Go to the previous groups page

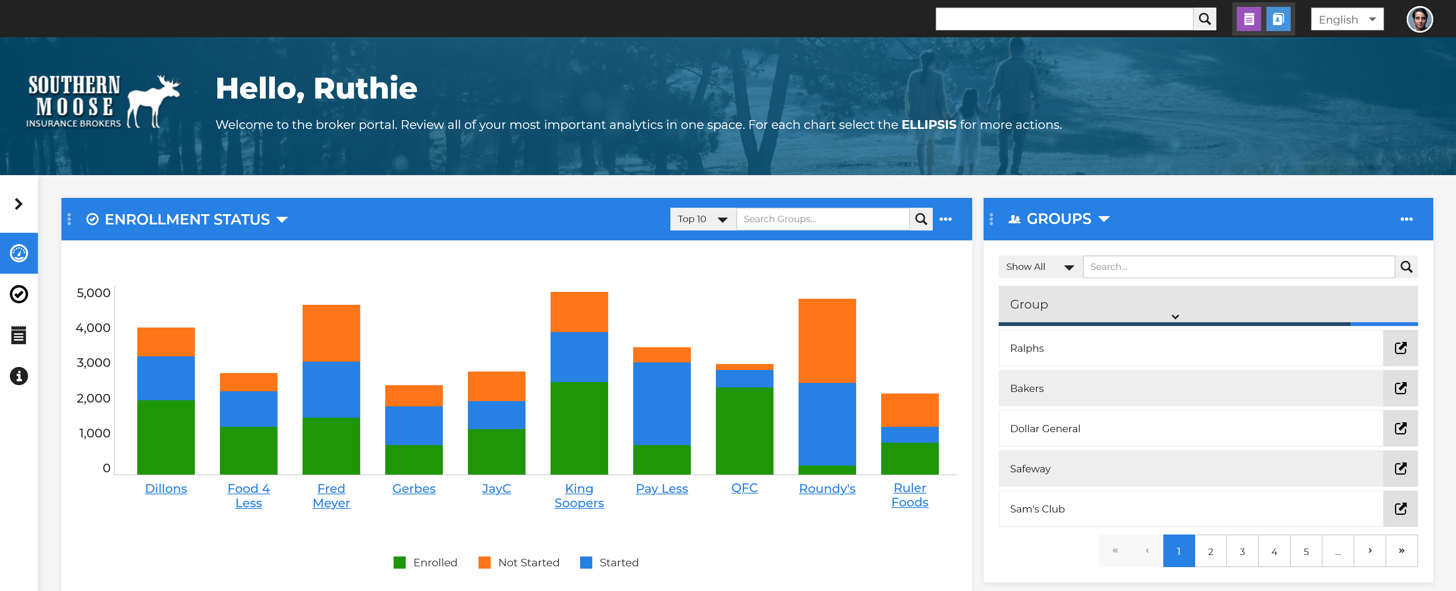coord(1147,551)
